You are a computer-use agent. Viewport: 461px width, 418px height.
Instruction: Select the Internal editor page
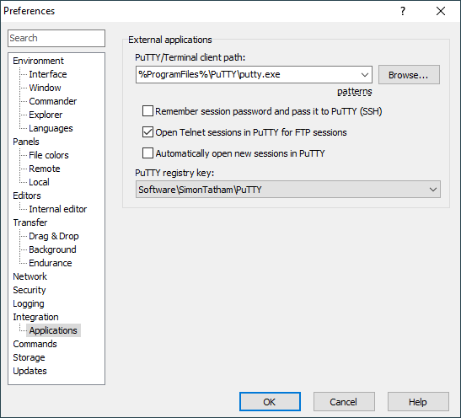(57, 209)
